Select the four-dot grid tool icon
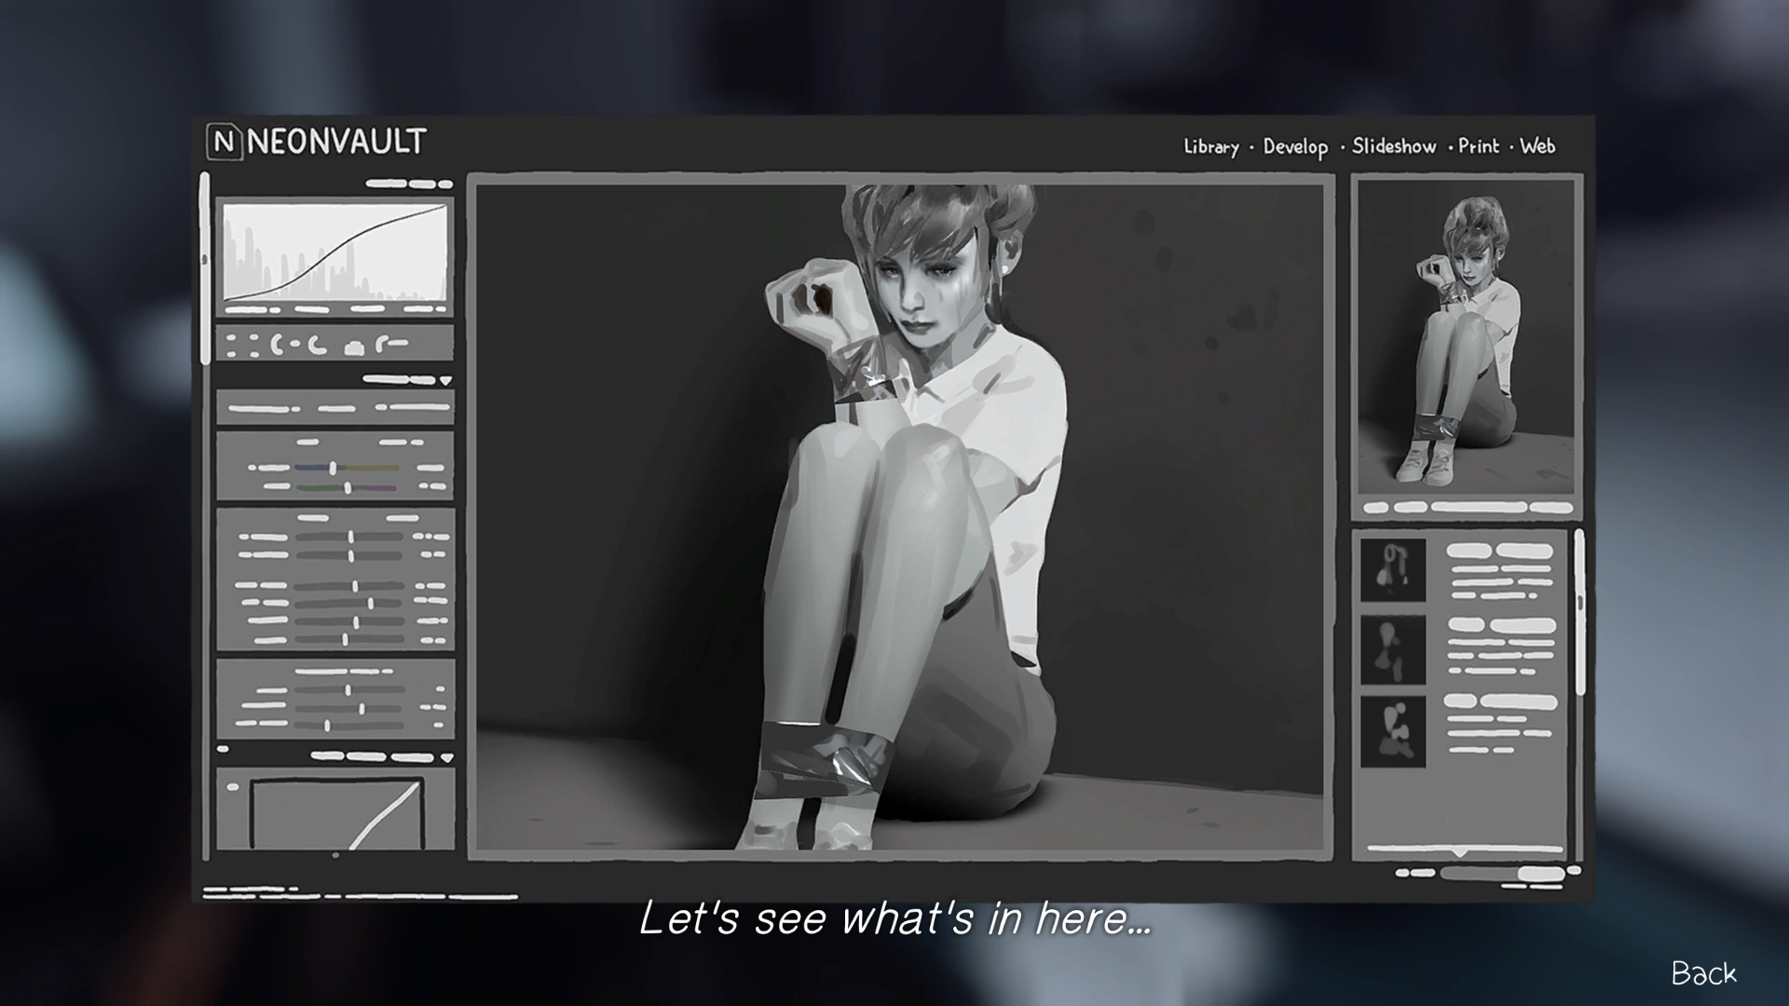This screenshot has height=1006, width=1789. pos(242,346)
